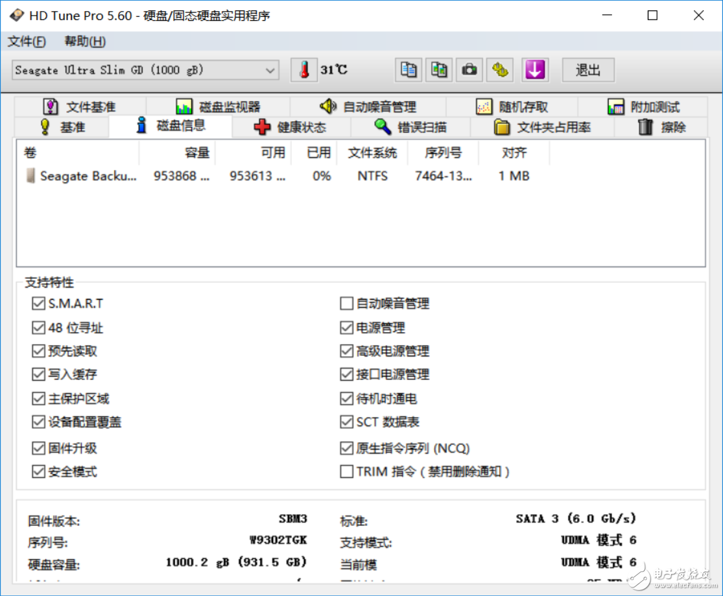
Task: Enable the 自动噪音管理 checkbox
Action: [346, 303]
